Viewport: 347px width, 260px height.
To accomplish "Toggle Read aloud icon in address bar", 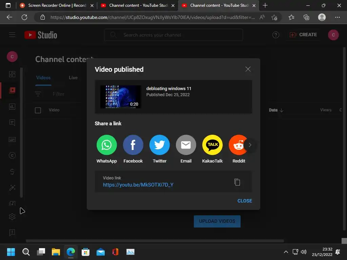I will click(x=262, y=17).
